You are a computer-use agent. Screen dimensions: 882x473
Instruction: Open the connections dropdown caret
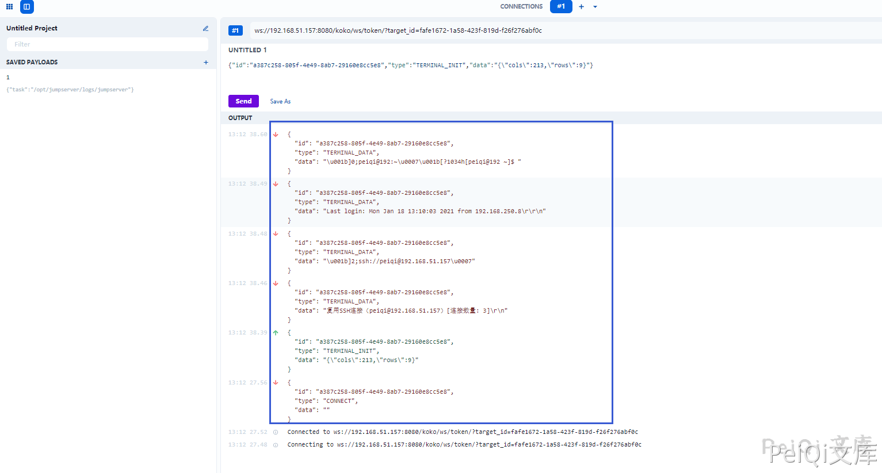coord(595,7)
